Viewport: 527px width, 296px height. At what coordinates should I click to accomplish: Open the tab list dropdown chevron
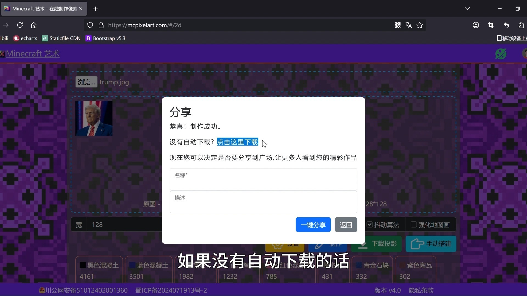(x=468, y=8)
